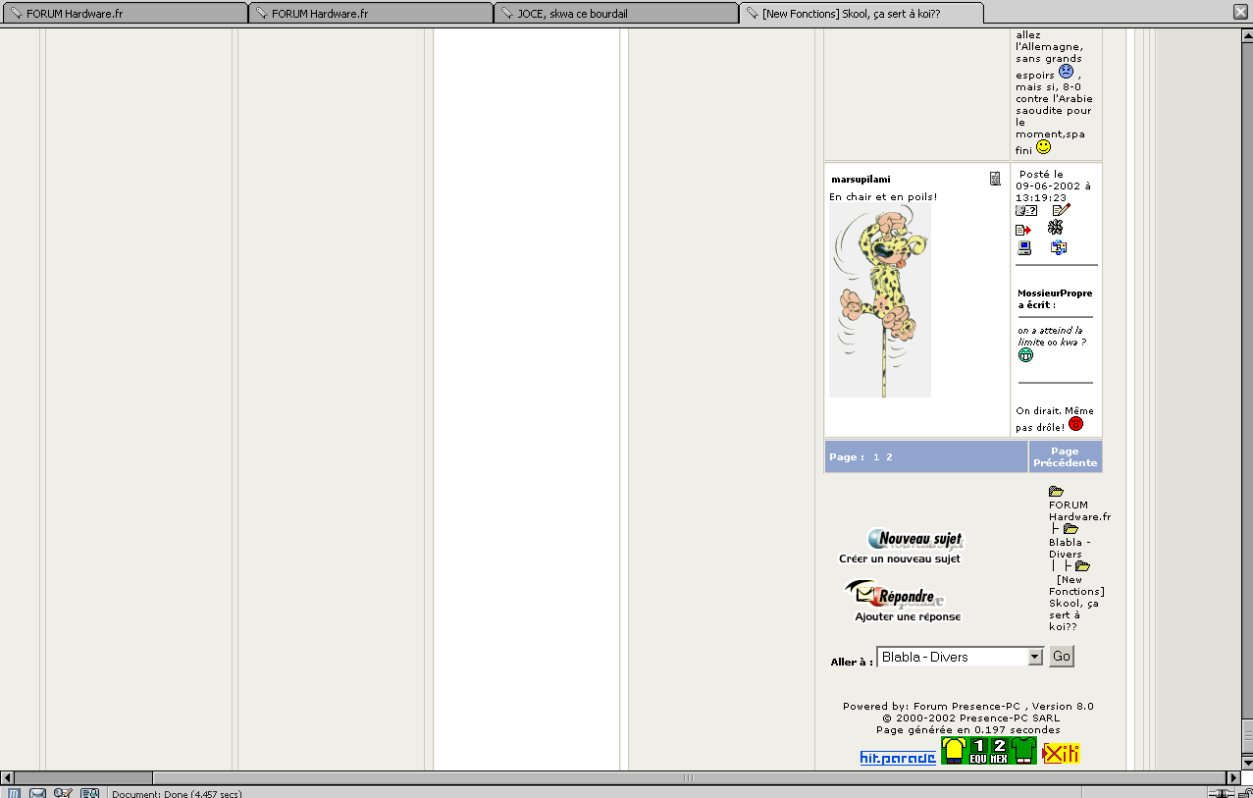1253x798 pixels.
Task: Click the EQU vs MEX score banner
Action: click(x=988, y=752)
